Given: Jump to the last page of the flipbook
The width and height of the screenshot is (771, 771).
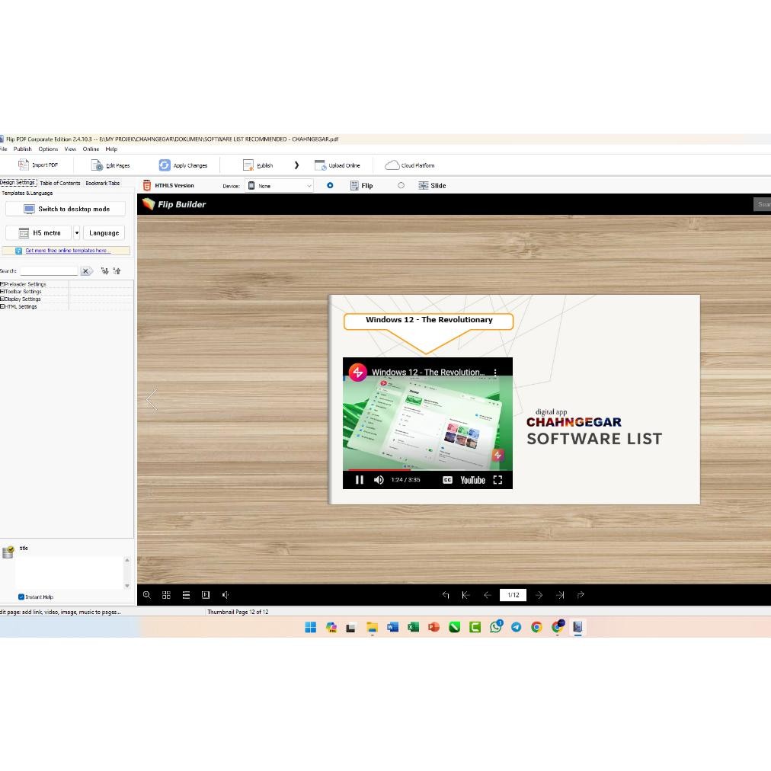Looking at the screenshot, I should [560, 595].
